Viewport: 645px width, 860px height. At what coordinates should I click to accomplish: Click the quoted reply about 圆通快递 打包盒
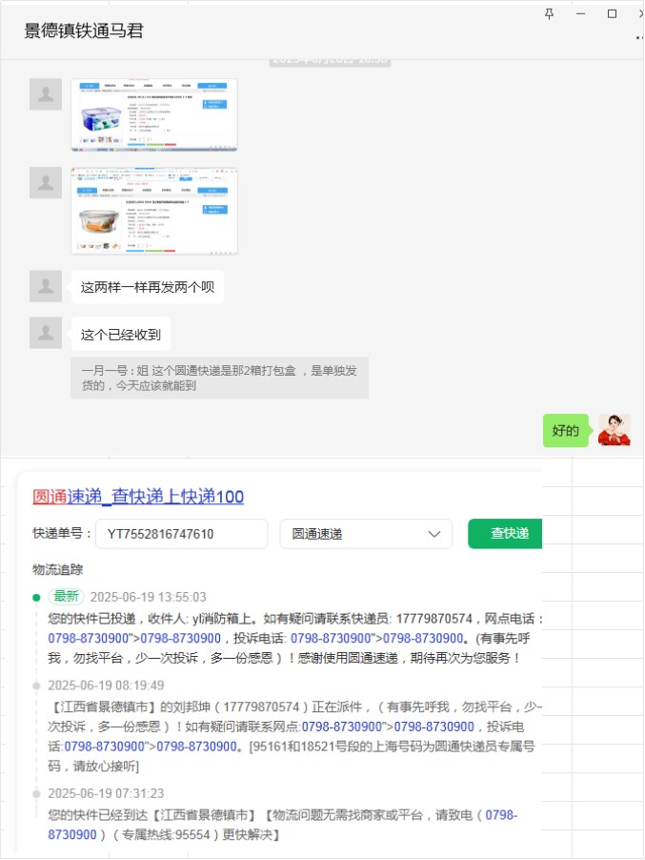219,378
